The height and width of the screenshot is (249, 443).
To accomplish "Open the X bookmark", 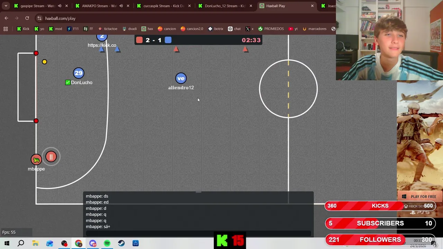I will coord(249,29).
